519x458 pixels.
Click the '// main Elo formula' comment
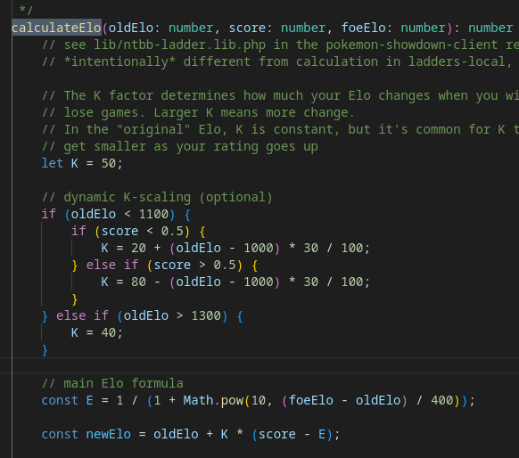(112, 383)
